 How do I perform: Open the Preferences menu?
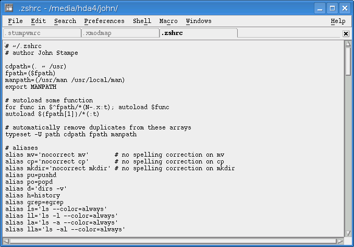[x=104, y=21]
